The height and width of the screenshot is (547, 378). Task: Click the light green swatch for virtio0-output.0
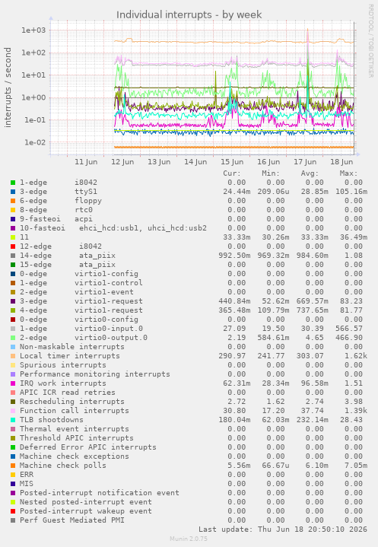[x=13, y=338]
